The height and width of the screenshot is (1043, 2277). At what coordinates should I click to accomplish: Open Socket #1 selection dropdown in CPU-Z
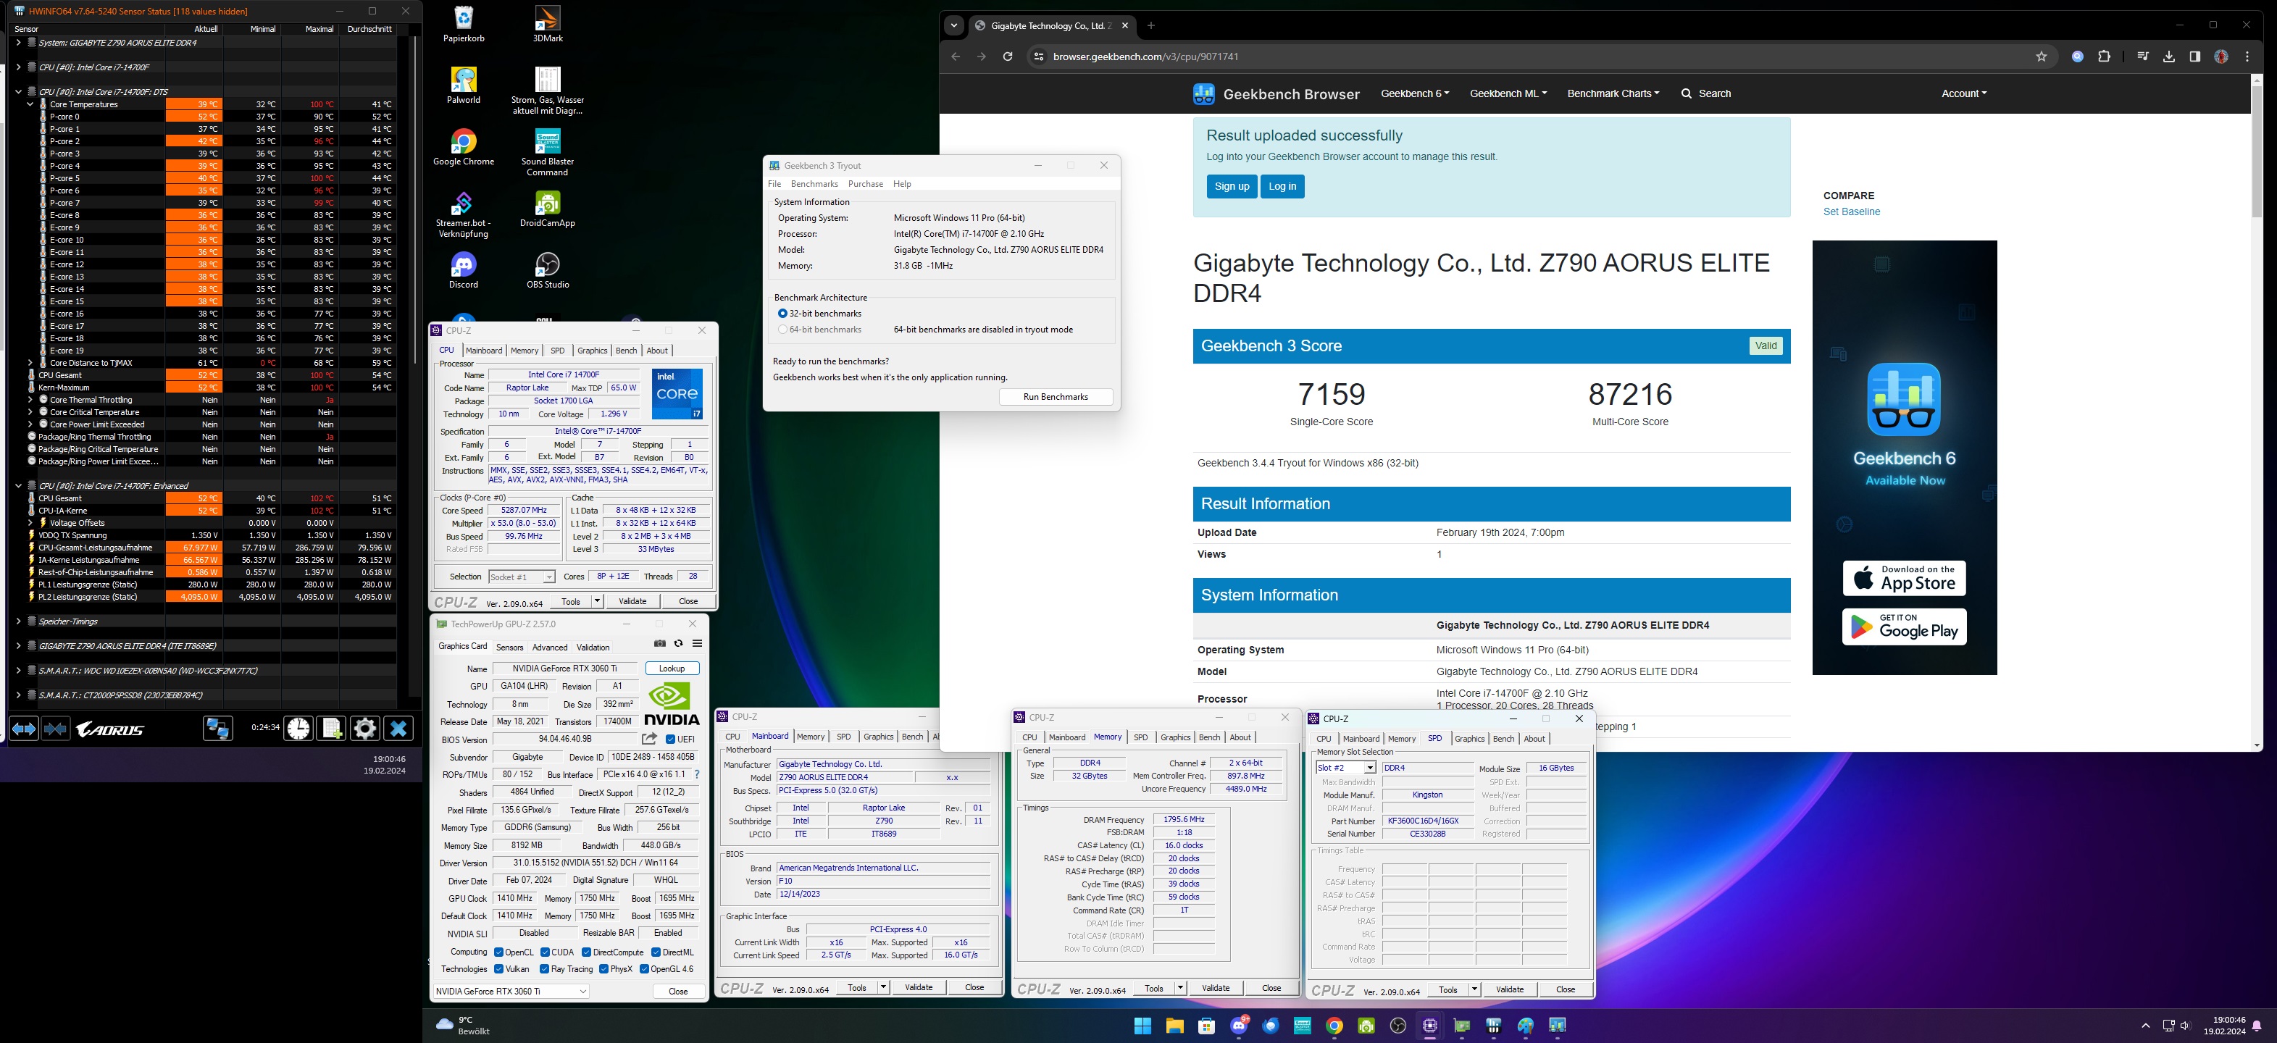tap(522, 577)
